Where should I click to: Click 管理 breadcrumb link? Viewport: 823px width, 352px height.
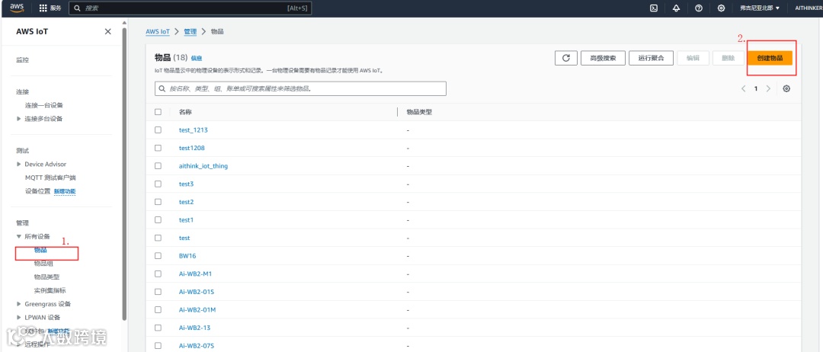pyautogui.click(x=190, y=32)
